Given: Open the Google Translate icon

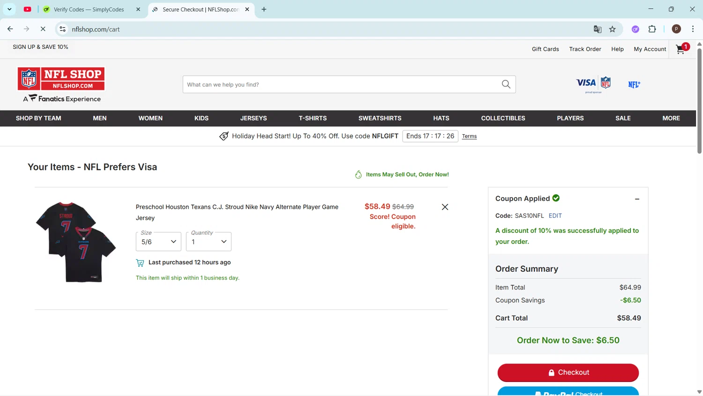Looking at the screenshot, I should 598,29.
